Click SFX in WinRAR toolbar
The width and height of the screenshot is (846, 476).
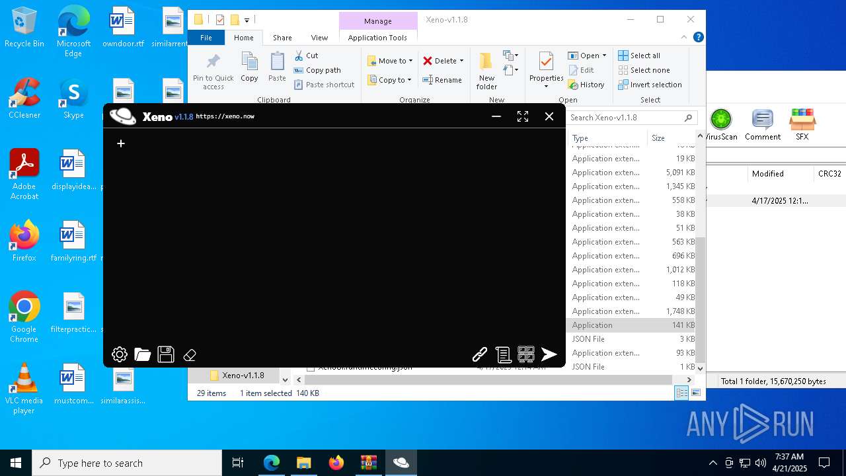point(802,125)
